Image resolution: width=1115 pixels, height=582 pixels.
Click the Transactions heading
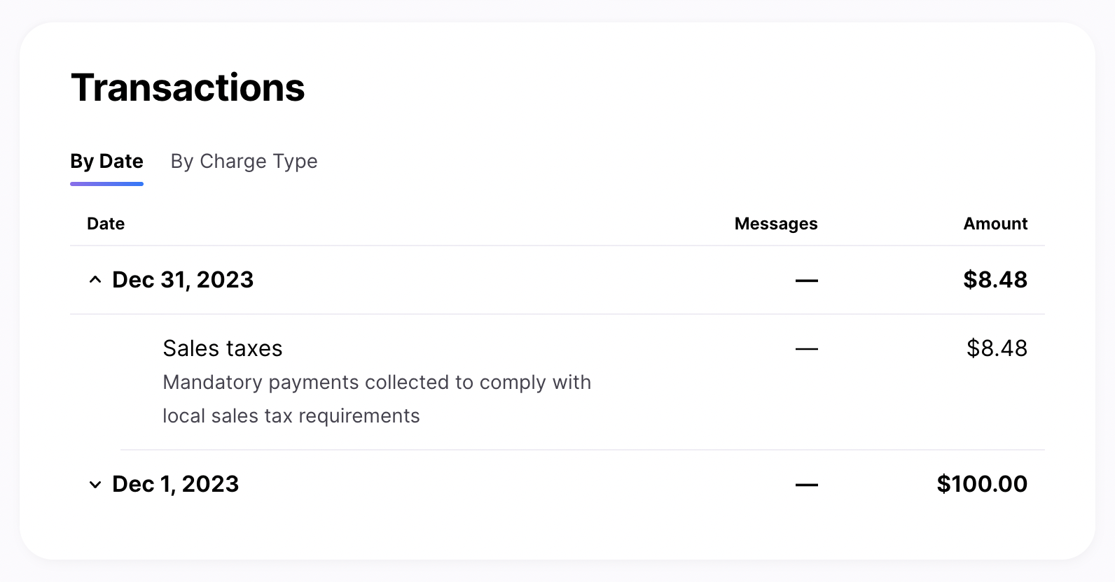pyautogui.click(x=188, y=88)
